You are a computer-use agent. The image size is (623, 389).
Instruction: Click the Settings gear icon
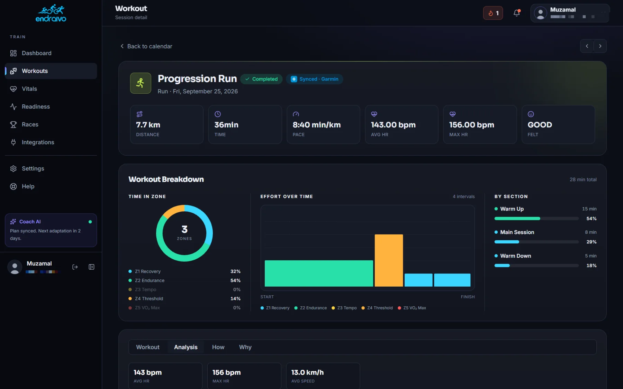13,168
